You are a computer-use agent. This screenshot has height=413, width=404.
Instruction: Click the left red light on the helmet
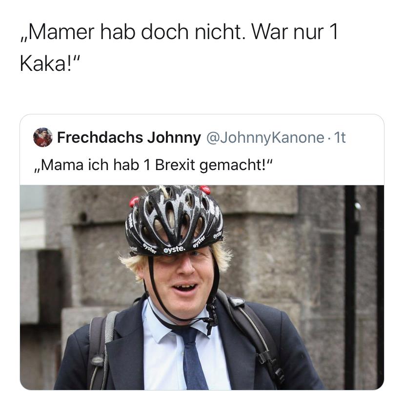(134, 201)
